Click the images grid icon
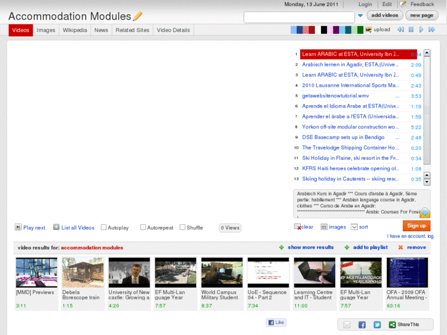This screenshot has width=447, height=335. coord(324,227)
